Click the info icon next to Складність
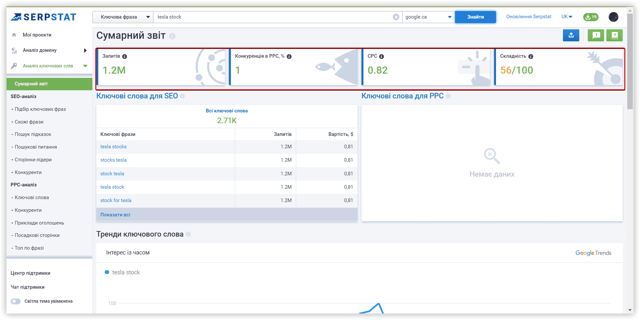This screenshot has height=320, width=640. [x=531, y=56]
